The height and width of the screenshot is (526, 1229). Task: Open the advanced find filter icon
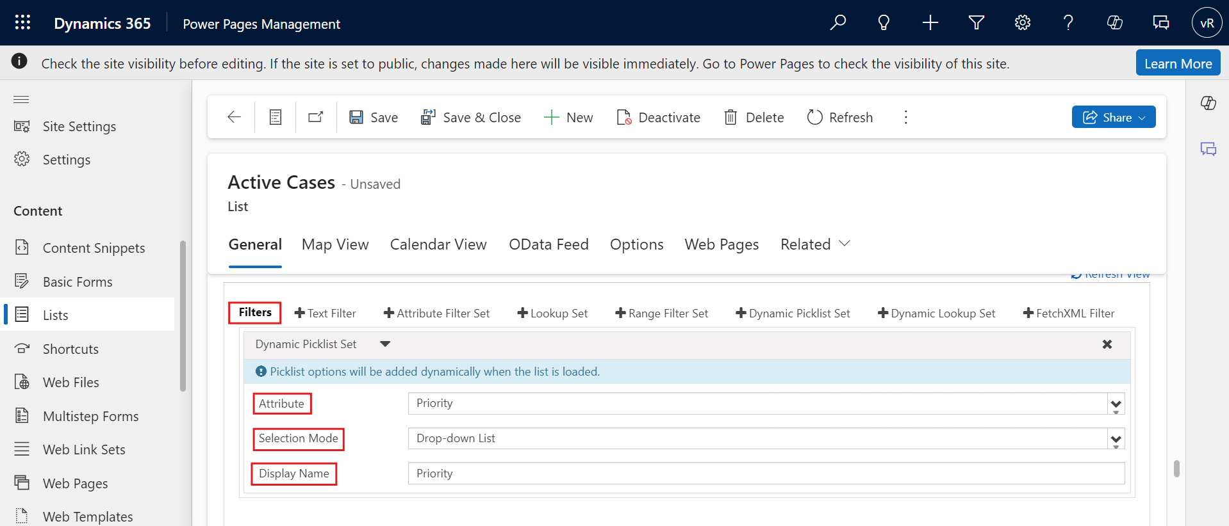976,23
